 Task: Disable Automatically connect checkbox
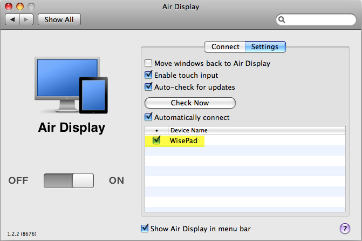pyautogui.click(x=148, y=117)
